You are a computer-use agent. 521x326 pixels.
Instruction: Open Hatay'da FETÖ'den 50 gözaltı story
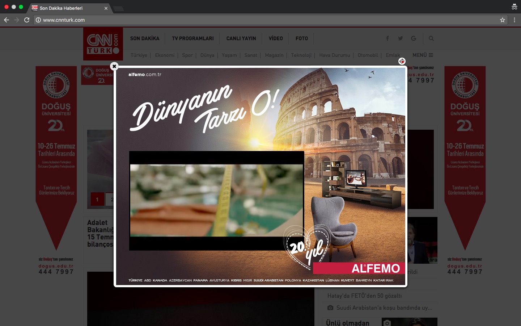click(x=364, y=296)
